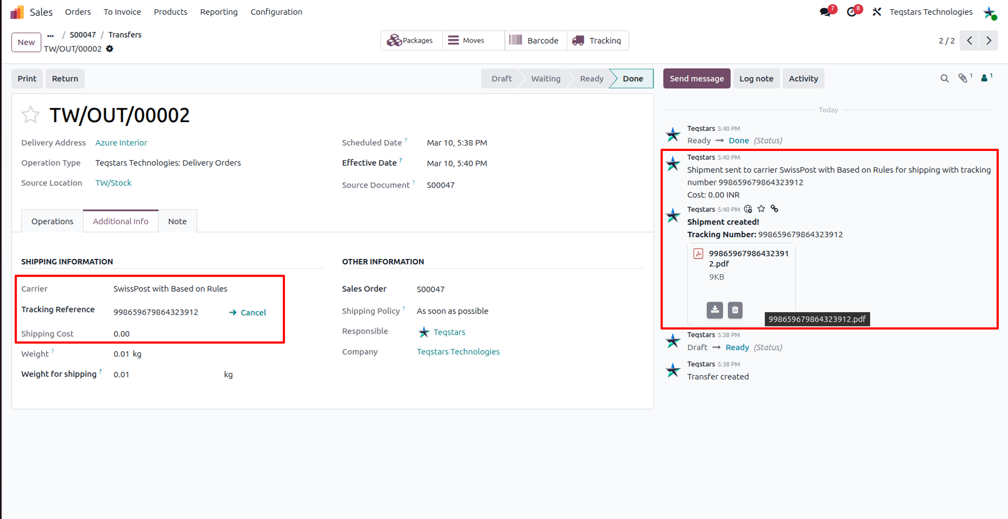Go to next record arrow

coord(989,40)
